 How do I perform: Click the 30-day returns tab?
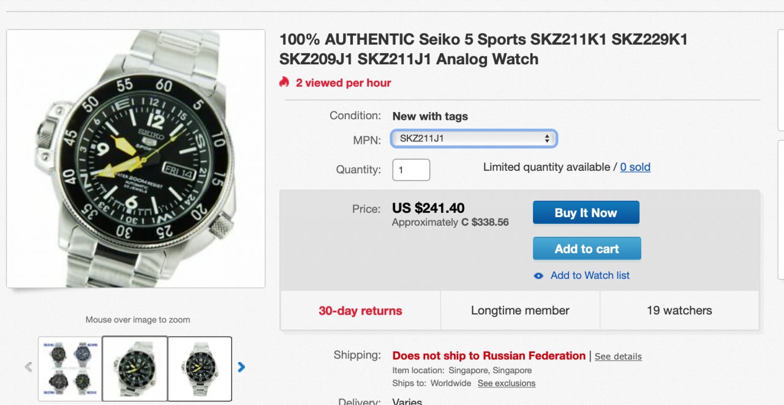point(360,311)
